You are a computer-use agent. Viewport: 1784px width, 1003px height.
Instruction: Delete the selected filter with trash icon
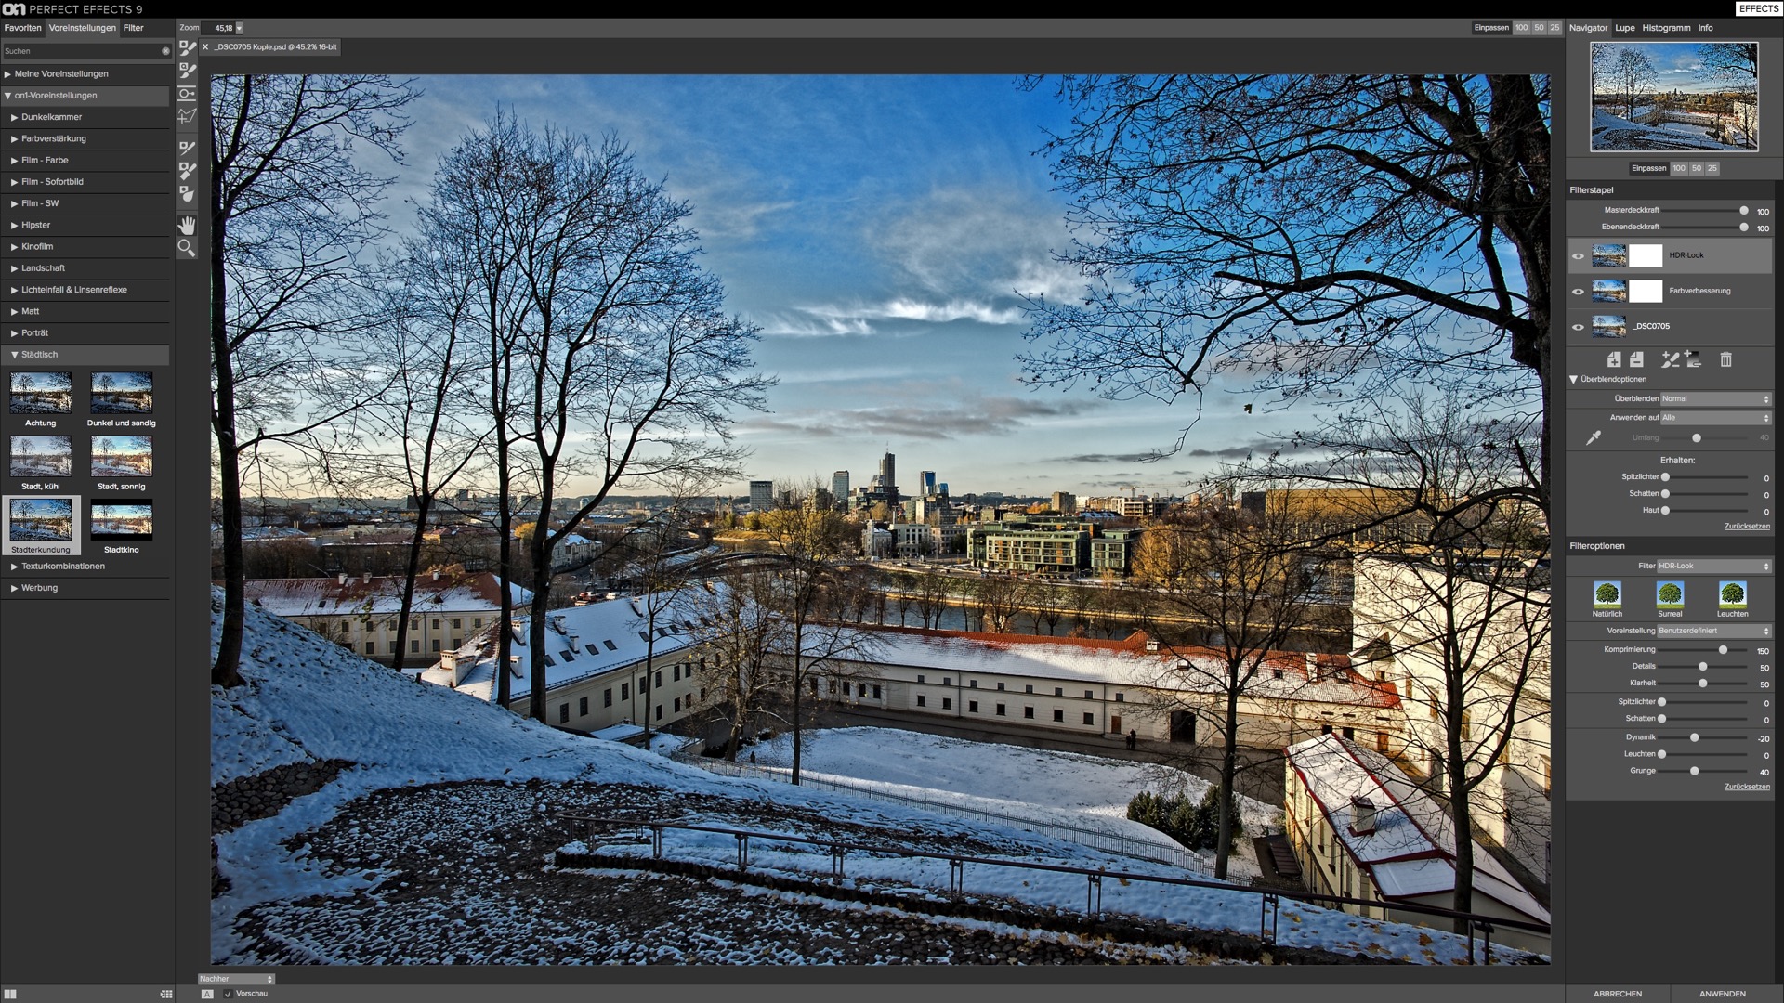pos(1725,359)
